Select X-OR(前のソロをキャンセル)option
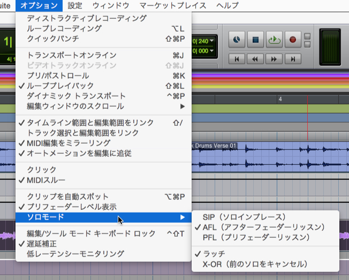This screenshot has width=349, height=280. 265,264
